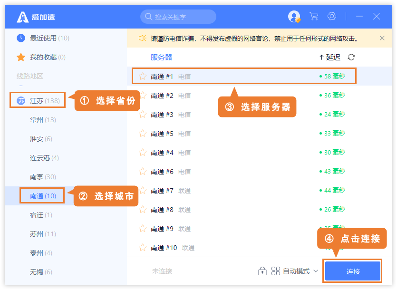The width and height of the screenshot is (397, 290).
Task: Minimize the 爱加速 window
Action: tap(359, 17)
